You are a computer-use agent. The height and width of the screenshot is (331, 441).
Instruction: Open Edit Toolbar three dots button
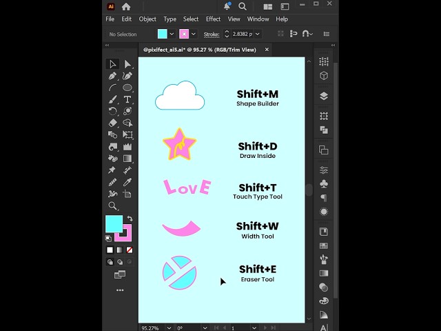coord(120,290)
